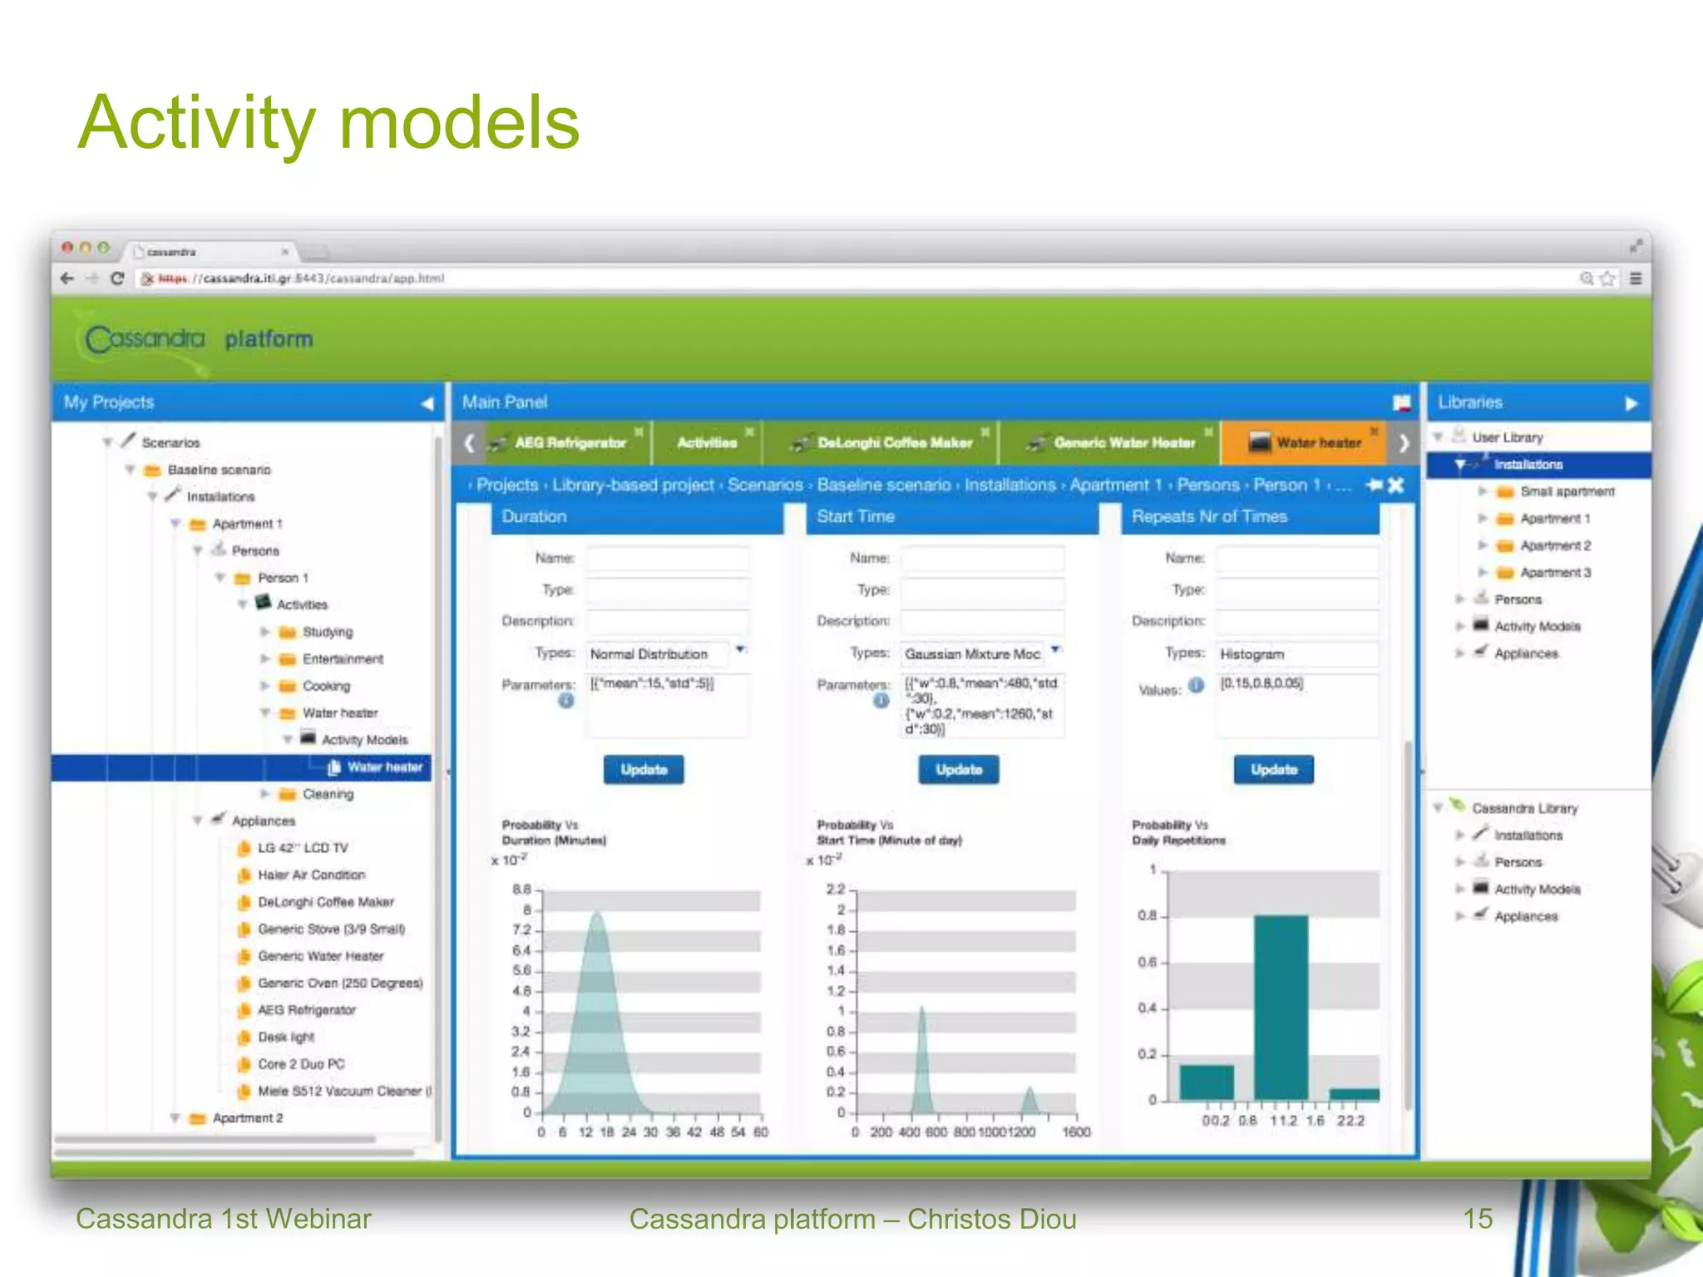1703x1277 pixels.
Task: Close the panel with the X in the breadcrumb bar
Action: tap(1396, 485)
